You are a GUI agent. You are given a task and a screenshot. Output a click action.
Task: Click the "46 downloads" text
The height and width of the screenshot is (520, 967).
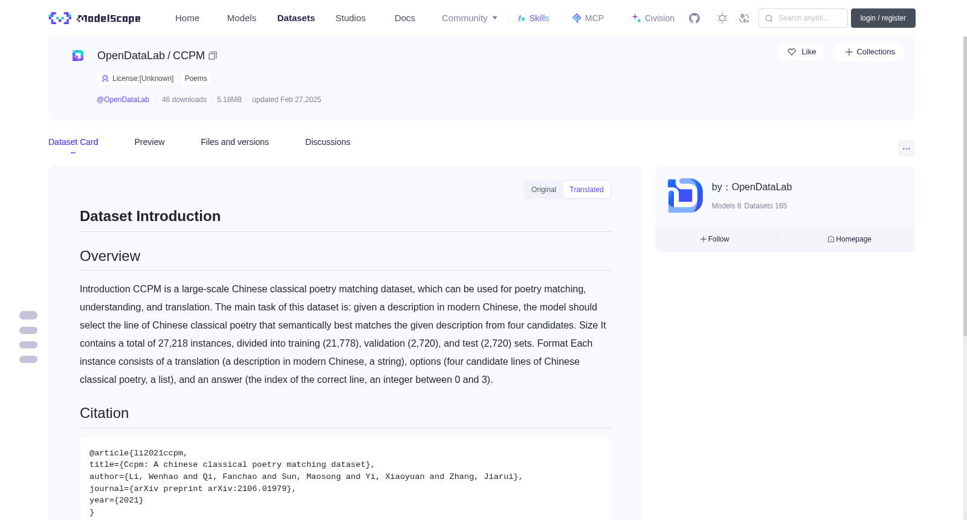[x=184, y=100]
